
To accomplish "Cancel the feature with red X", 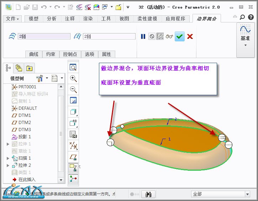I will point(190,36).
